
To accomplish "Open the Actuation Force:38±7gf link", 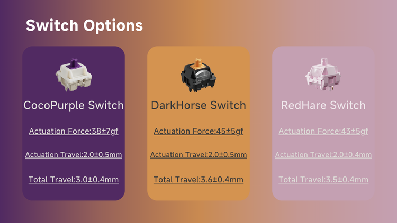I will (x=74, y=131).
